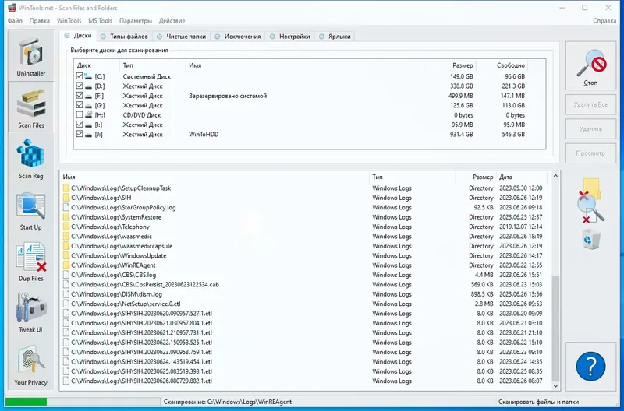624x411 pixels.
Task: Click the Удалить button
Action: [x=590, y=128]
